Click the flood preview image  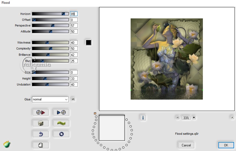tap(167, 59)
